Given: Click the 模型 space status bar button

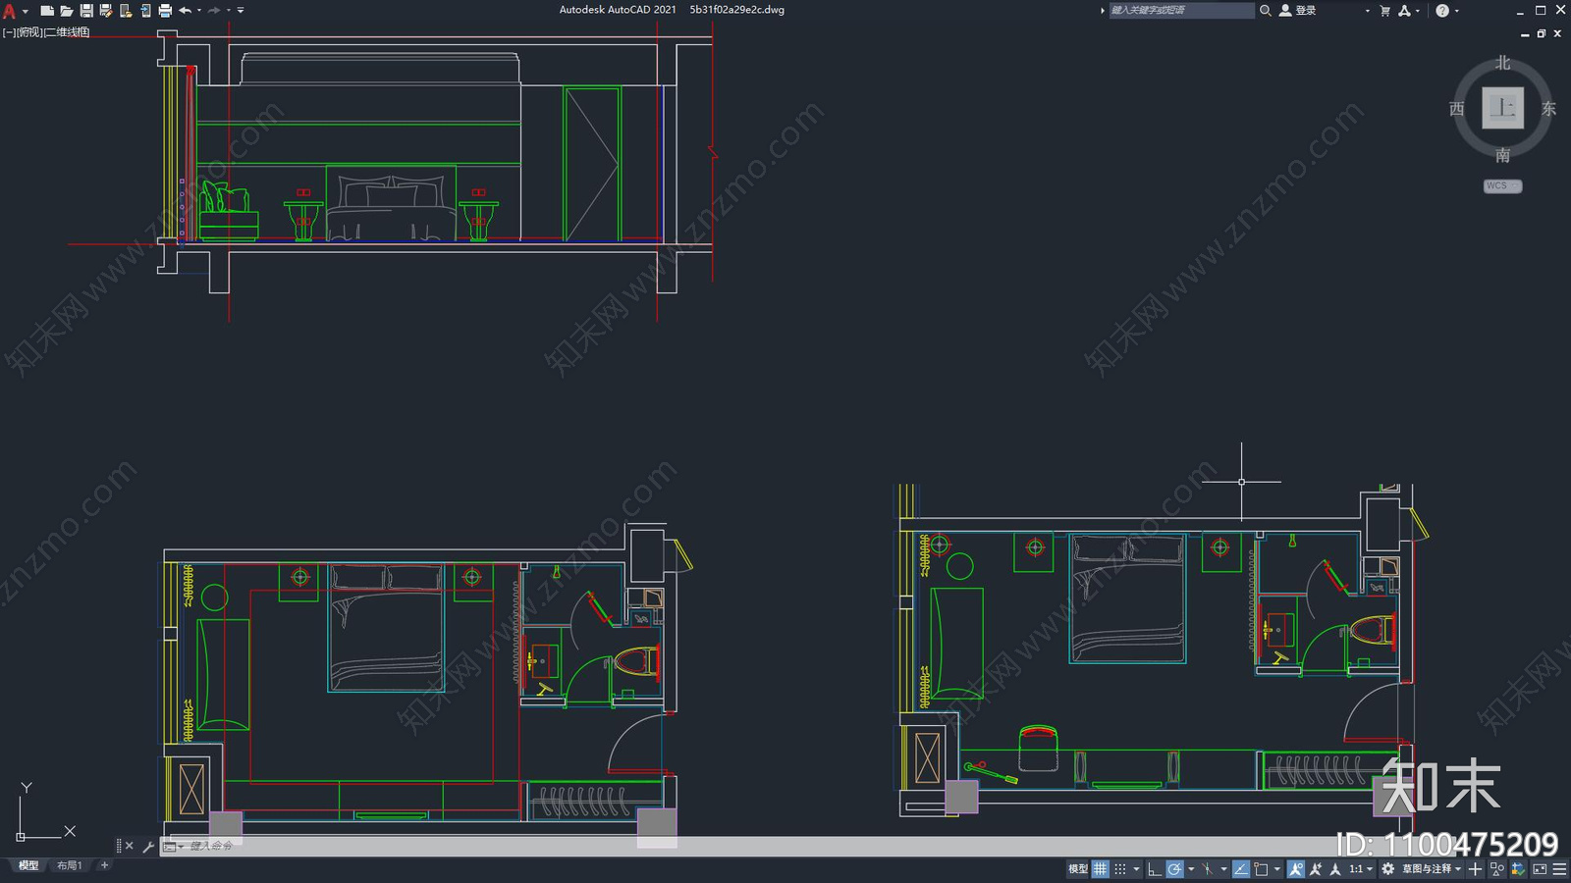Looking at the screenshot, I should click(x=1078, y=868).
